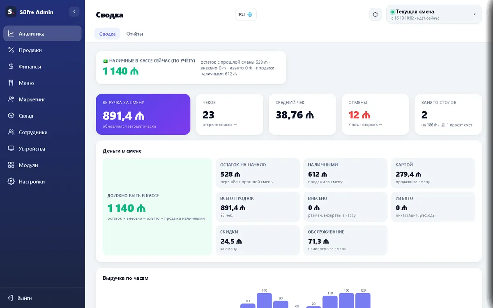The height and width of the screenshot is (308, 493).
Task: Open the Аналитика chart icon
Action: [x=11, y=34]
